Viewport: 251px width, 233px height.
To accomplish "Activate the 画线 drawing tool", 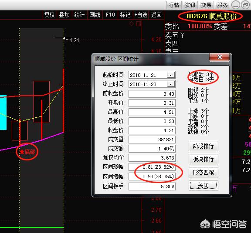I will coord(95,15).
